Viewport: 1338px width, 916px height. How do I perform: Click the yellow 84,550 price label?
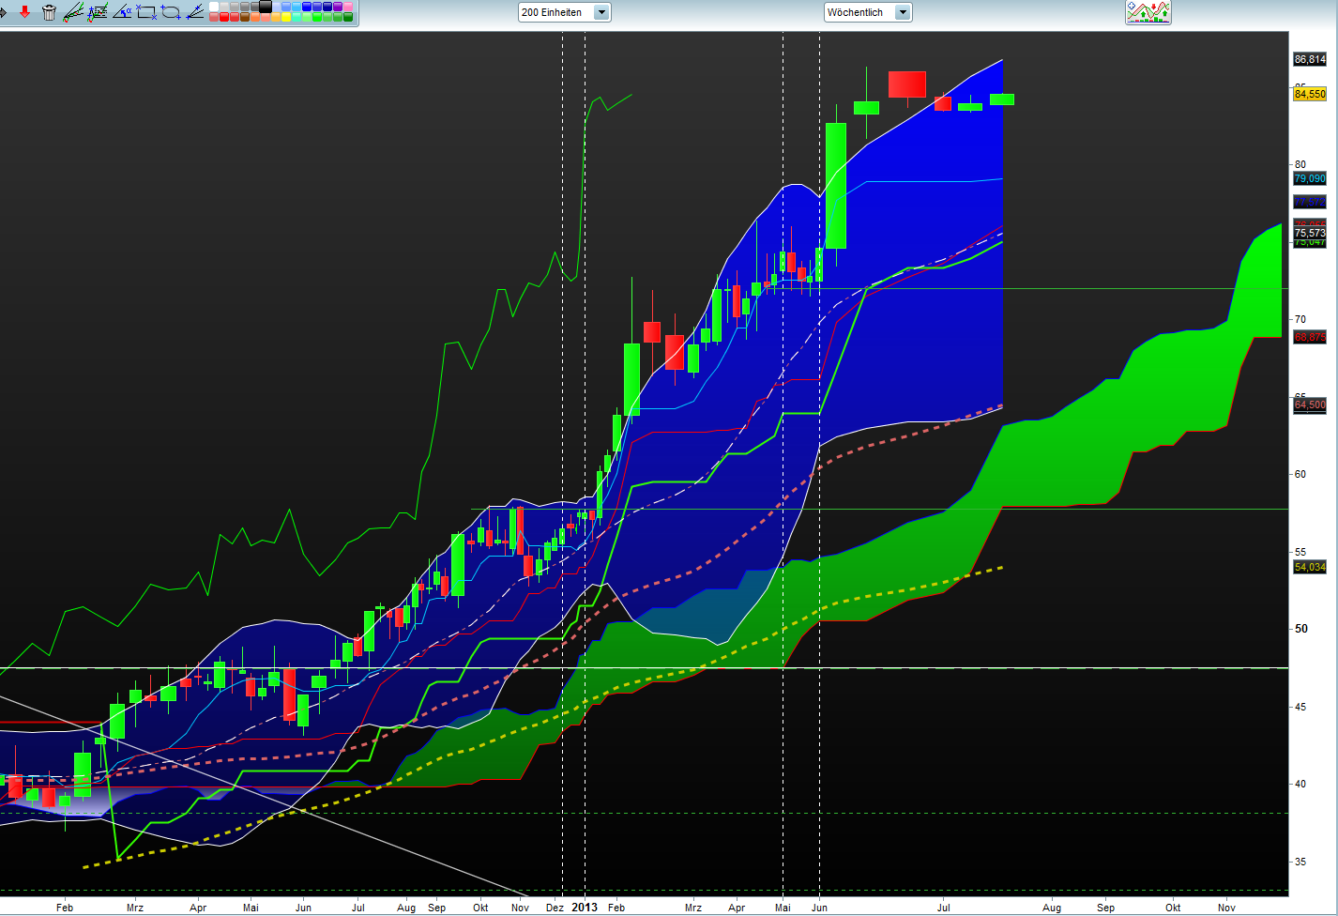coord(1310,94)
